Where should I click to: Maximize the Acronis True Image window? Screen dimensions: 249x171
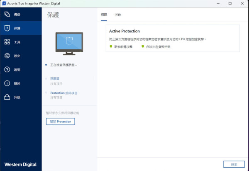[x=230, y=3]
